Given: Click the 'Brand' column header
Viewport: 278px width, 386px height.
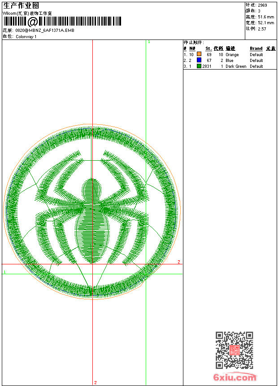Looking at the screenshot, I should point(256,48).
